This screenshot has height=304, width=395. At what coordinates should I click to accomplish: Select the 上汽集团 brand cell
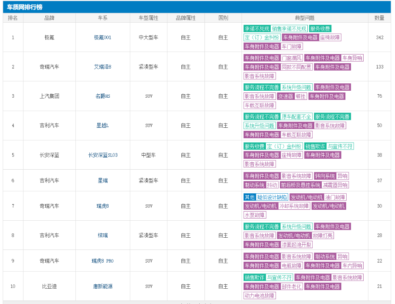point(49,96)
